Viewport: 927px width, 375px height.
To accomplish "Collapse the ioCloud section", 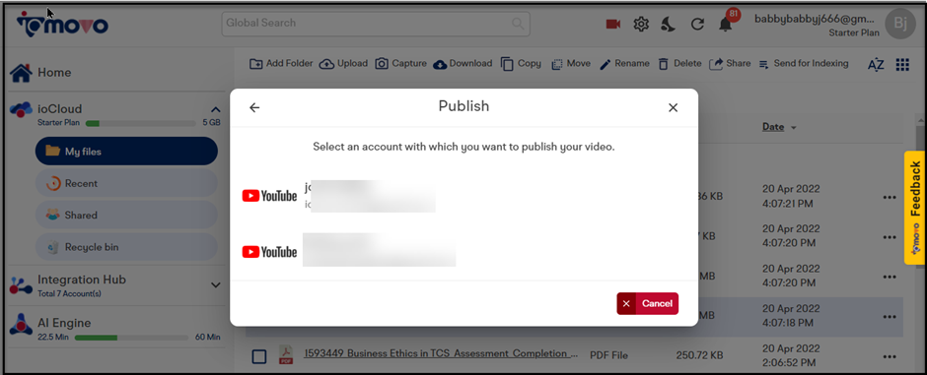I will pyautogui.click(x=216, y=109).
